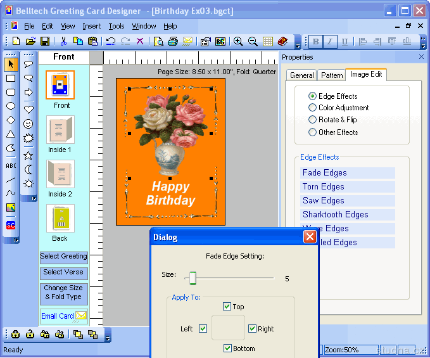
Task: Click the Select Greeting button
Action: tap(64, 257)
